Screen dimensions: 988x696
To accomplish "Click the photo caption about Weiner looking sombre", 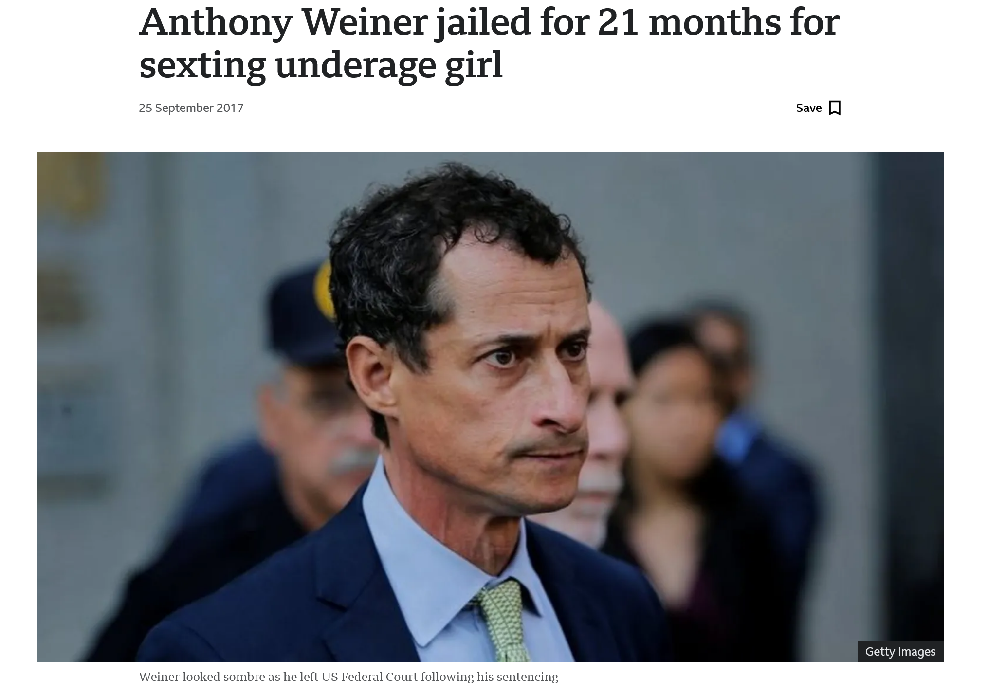I will pyautogui.click(x=348, y=677).
